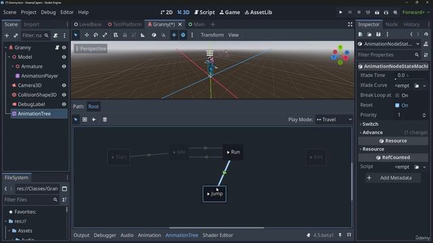Expand the Resource property group
The image size is (433, 243).
[x=393, y=149]
